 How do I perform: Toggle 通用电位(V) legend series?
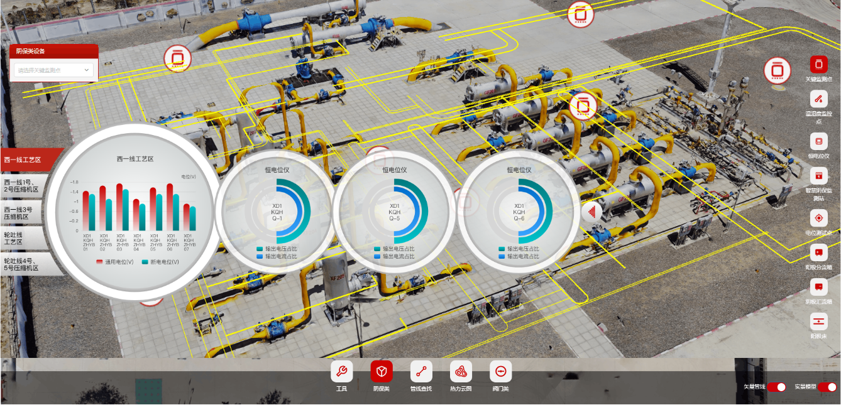tap(115, 262)
